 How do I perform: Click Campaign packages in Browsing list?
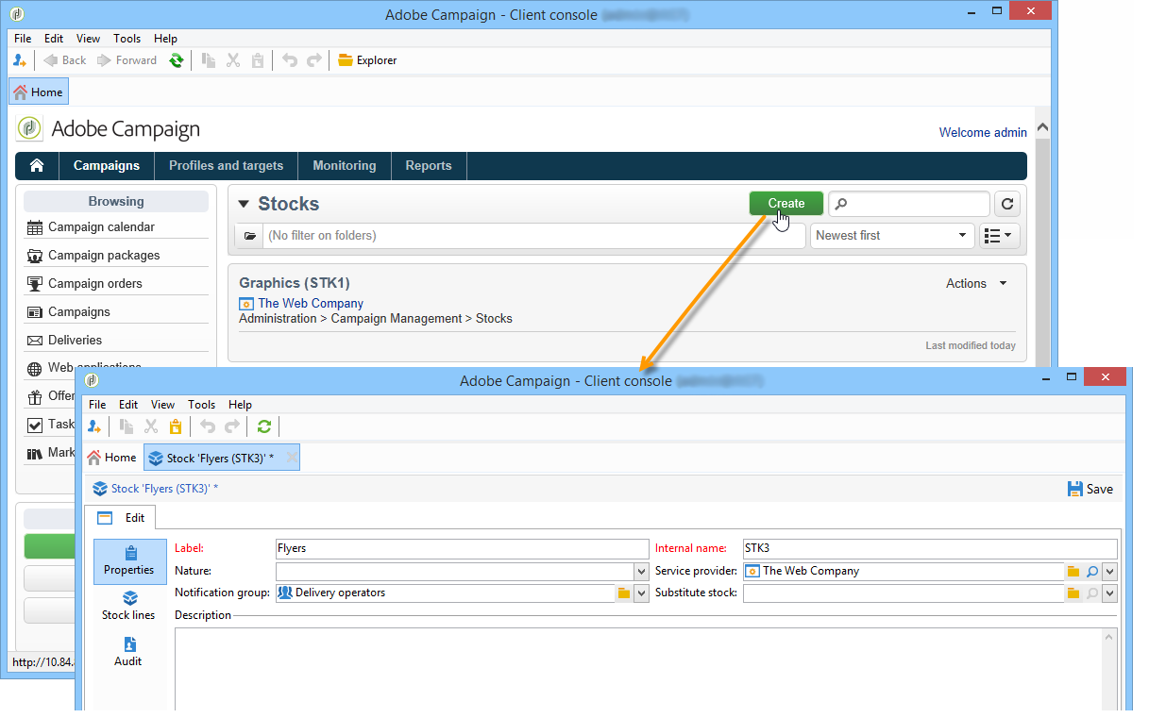click(104, 256)
